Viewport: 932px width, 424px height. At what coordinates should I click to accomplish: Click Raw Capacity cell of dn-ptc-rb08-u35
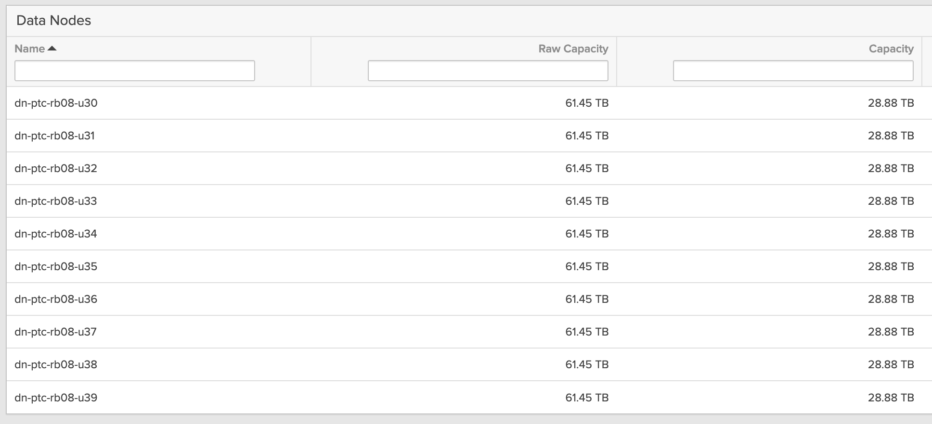586,266
